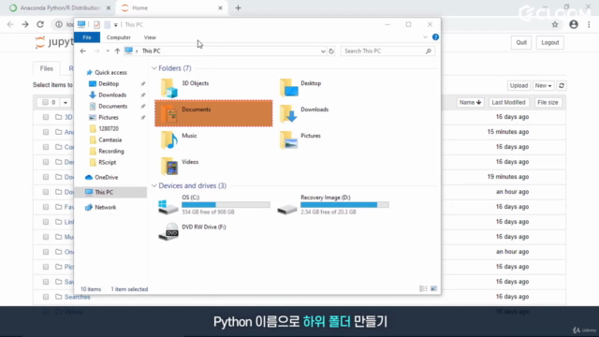Check the box for the Lin row in Jupyter
Viewport: 599px width, 337px height.
coord(46,222)
